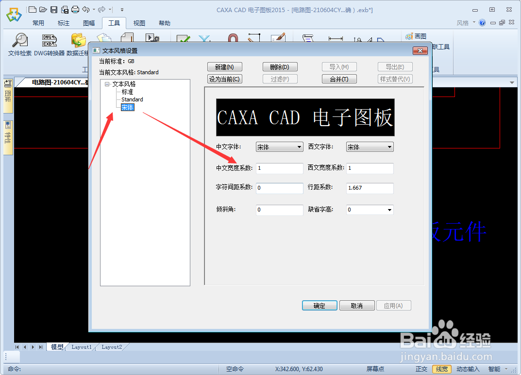Viewport: 521px width, 375px height.
Task: Open the customize quick access toolbar dropdown
Action: tap(122, 10)
